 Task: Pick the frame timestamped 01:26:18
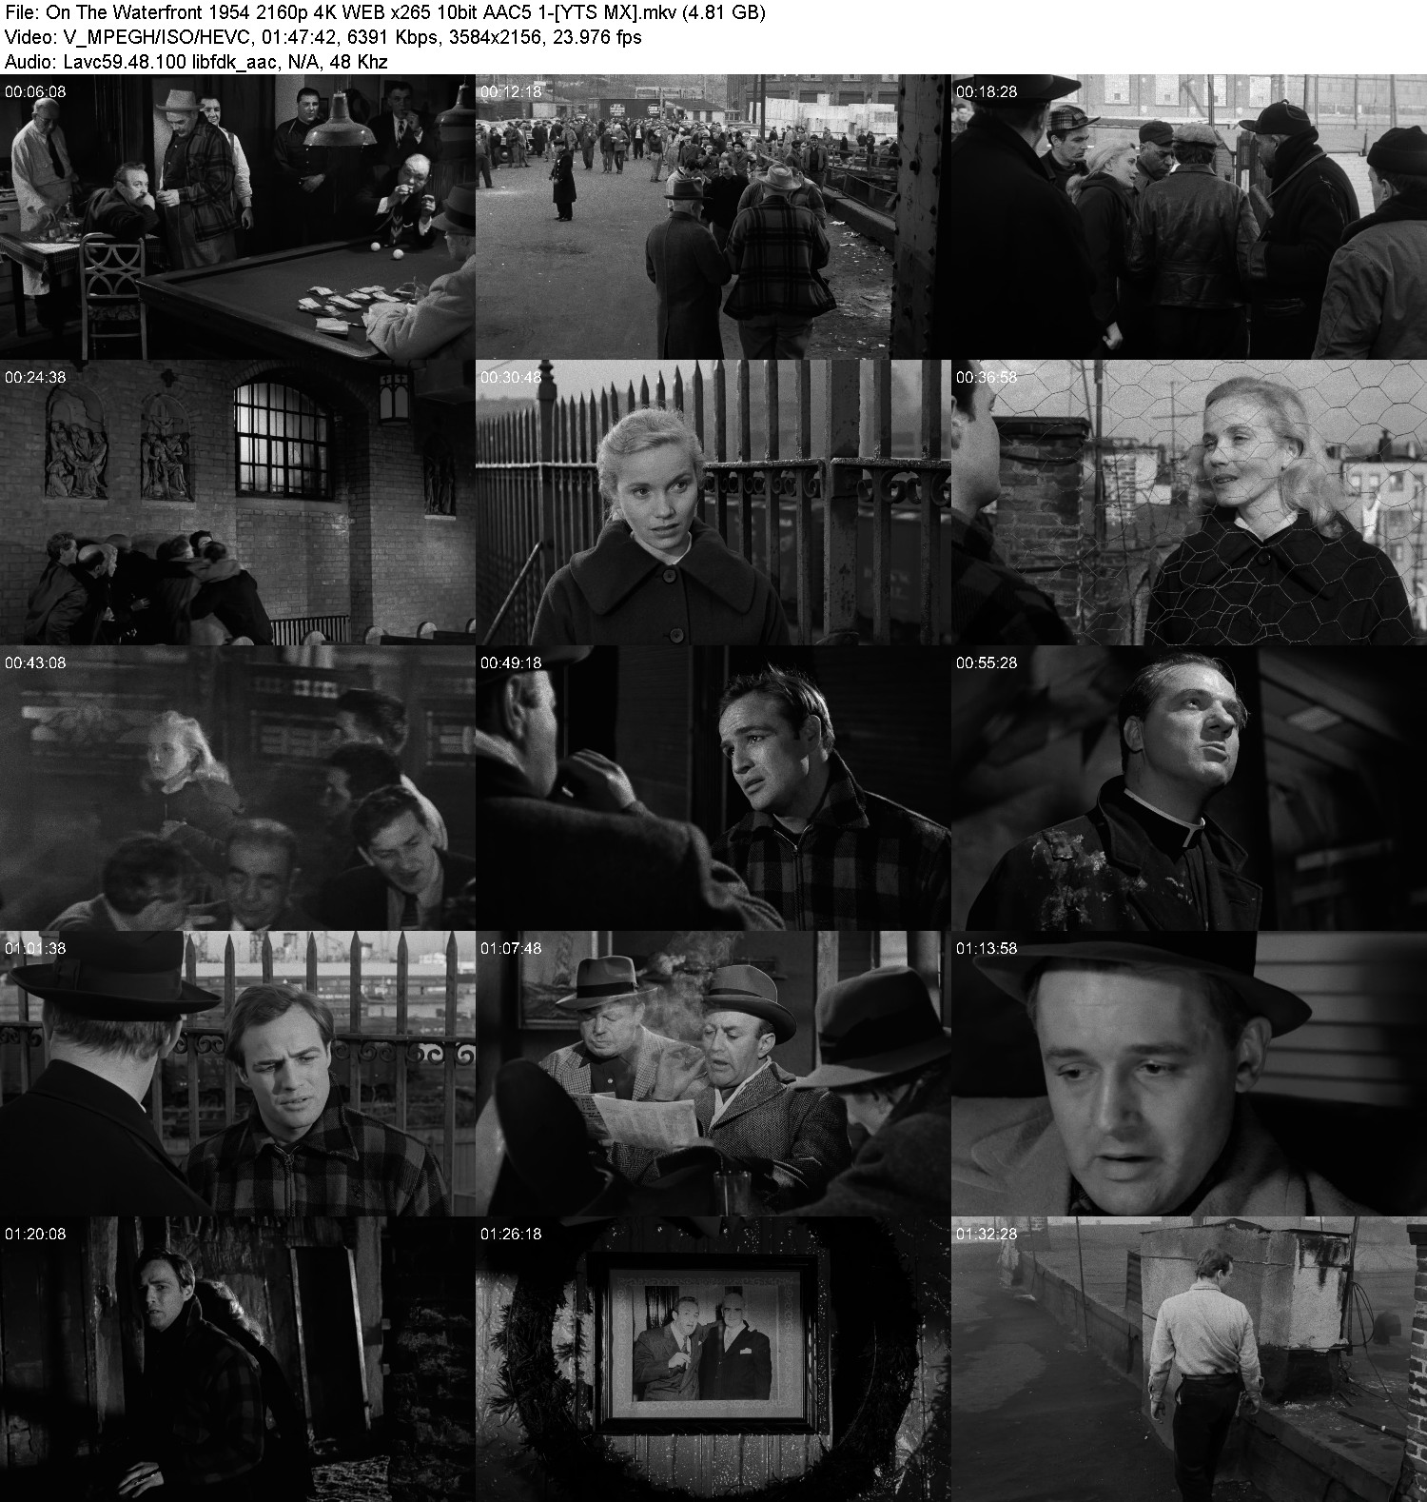(x=713, y=1359)
